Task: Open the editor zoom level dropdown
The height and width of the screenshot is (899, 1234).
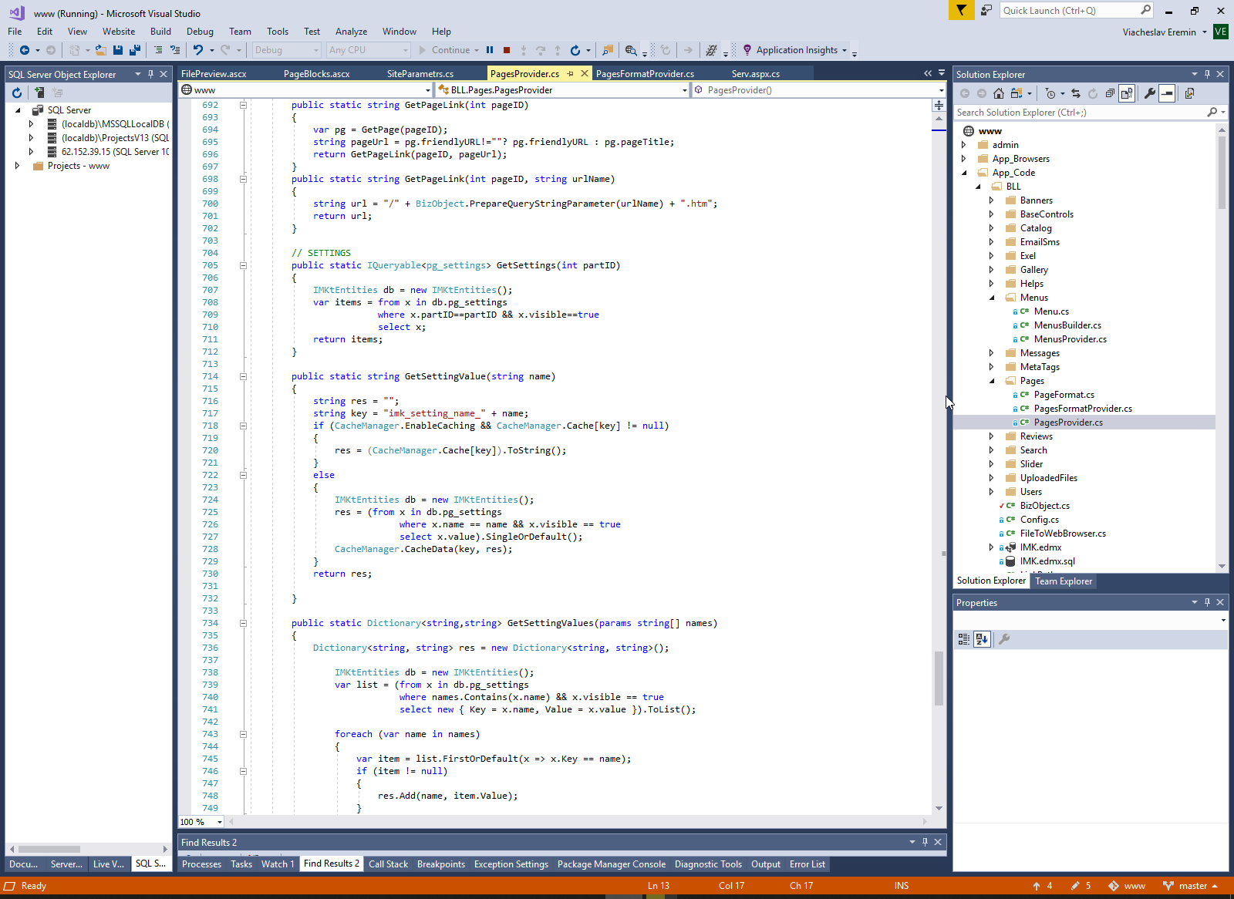Action: point(220,822)
